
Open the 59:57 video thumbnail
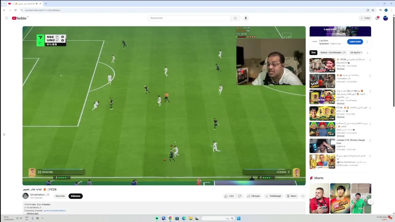pos(322,129)
